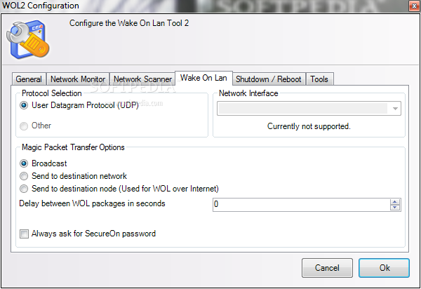Image resolution: width=421 pixels, height=289 pixels.
Task: Click the Cancel button
Action: [x=327, y=268]
